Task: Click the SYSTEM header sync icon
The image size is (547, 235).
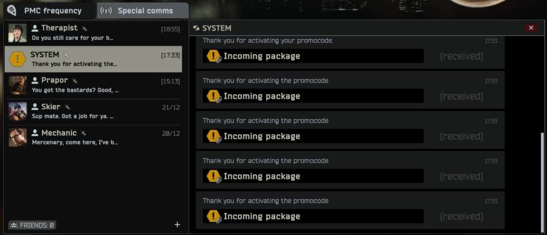Action: point(196,28)
